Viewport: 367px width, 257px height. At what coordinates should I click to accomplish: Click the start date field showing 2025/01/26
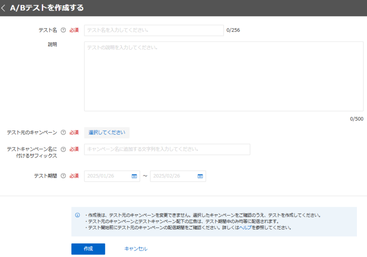click(107, 176)
